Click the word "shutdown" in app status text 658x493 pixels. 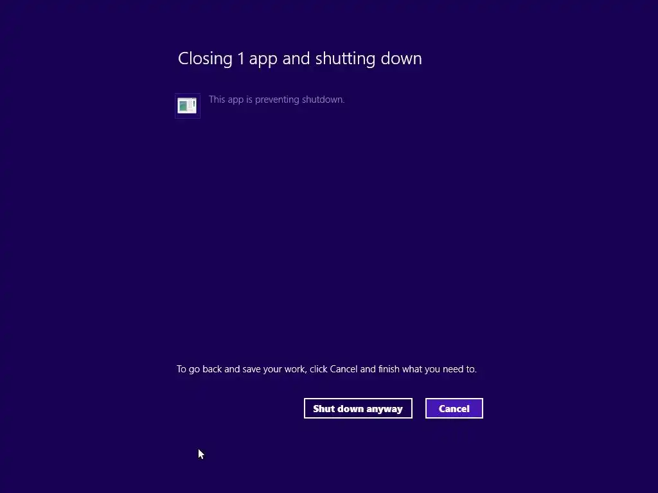[x=323, y=99]
